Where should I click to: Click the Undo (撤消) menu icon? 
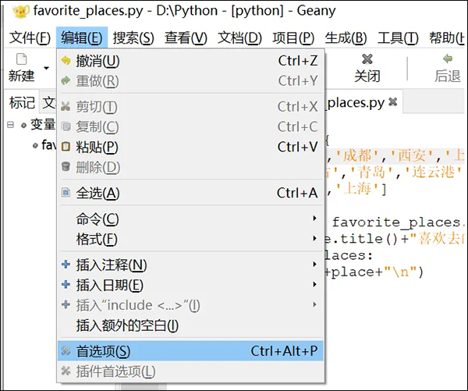pos(66,61)
